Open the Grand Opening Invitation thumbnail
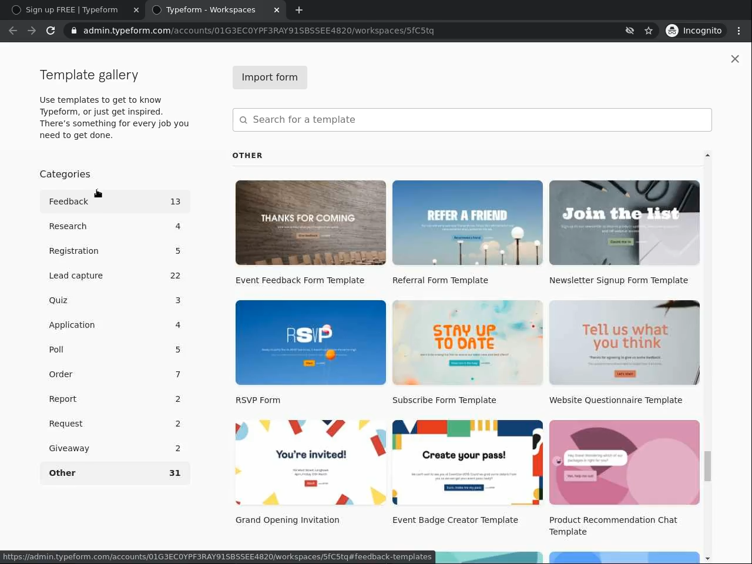Image resolution: width=752 pixels, height=564 pixels. point(311,462)
